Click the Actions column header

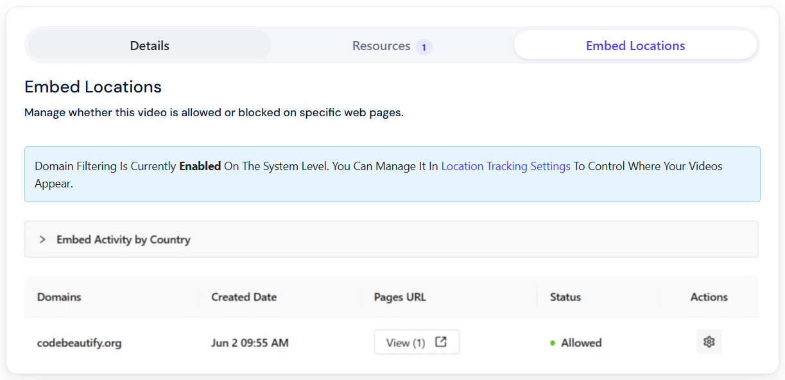tap(709, 297)
